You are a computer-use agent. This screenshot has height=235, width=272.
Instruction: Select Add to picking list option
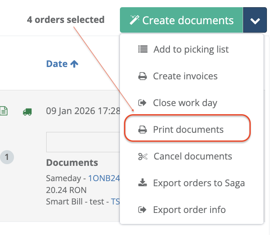click(x=191, y=49)
